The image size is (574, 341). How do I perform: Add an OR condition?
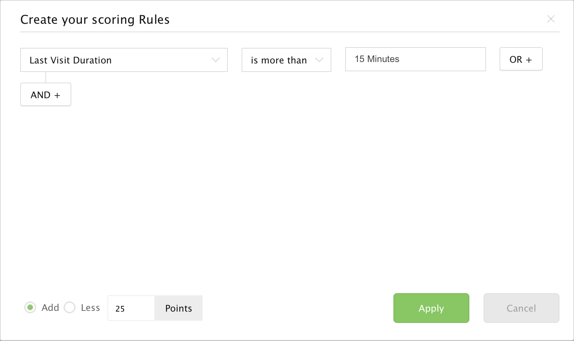(520, 59)
